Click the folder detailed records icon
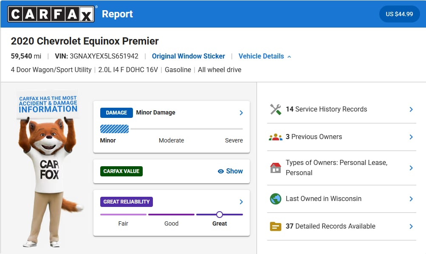The height and width of the screenshot is (254, 426). click(276, 226)
